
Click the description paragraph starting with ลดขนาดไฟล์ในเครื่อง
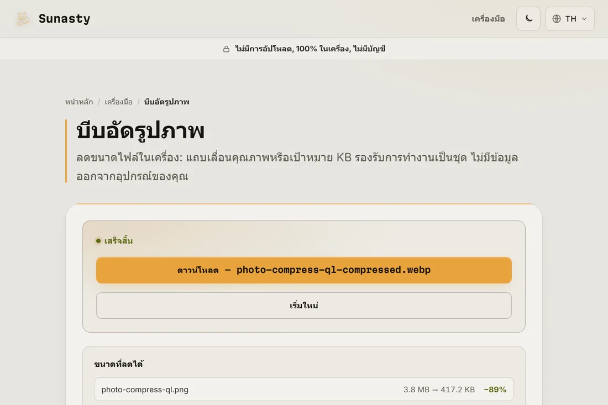tap(297, 167)
